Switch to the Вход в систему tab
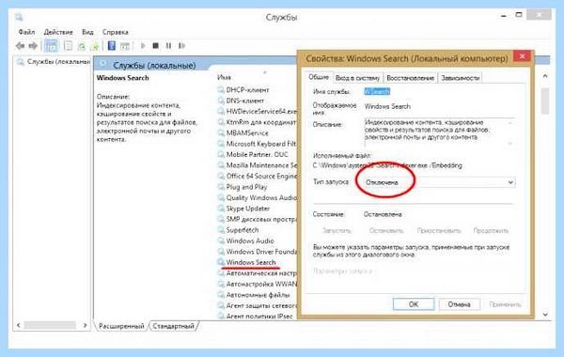The image size is (564, 357). tap(357, 78)
